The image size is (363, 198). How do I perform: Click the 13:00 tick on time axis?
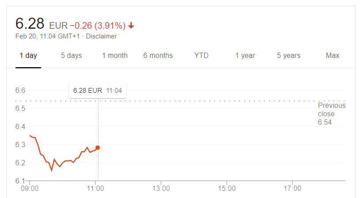click(161, 189)
